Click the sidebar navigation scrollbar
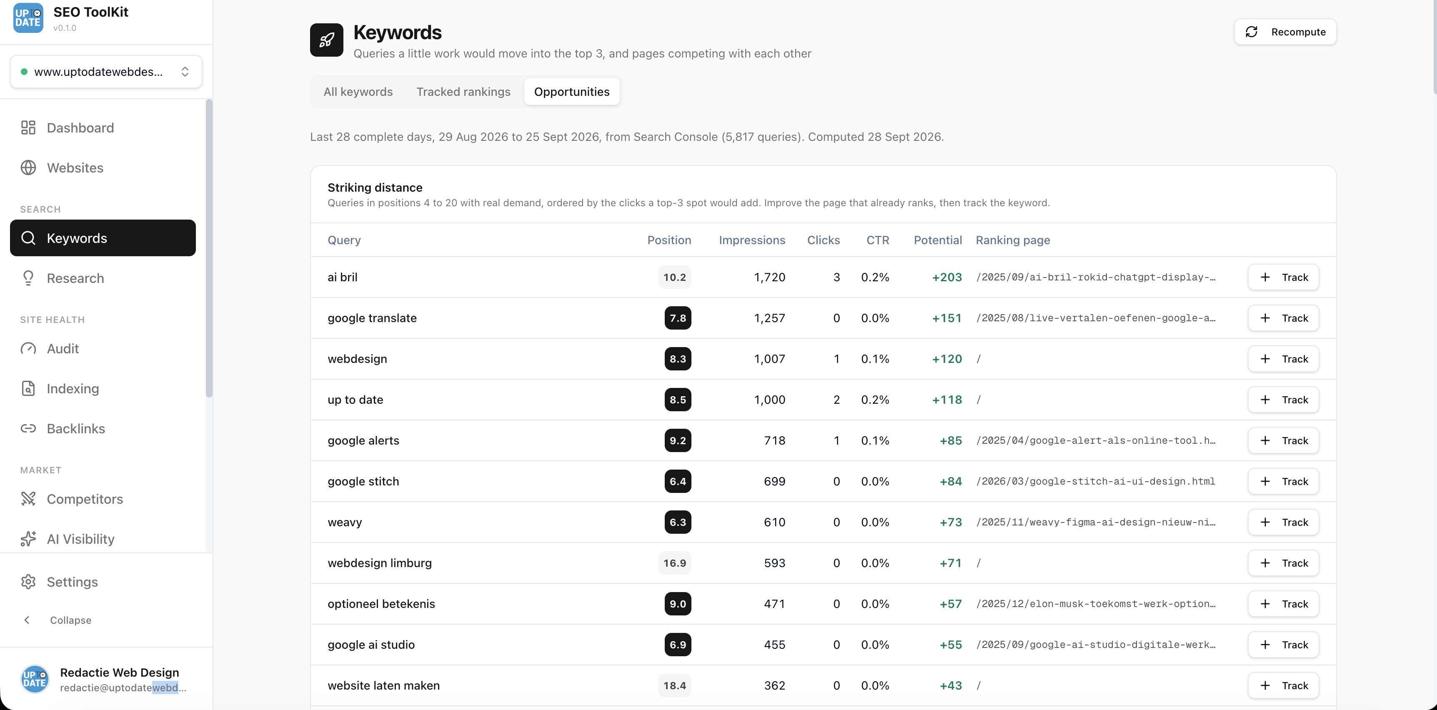Screen dimensions: 1437x710 pyautogui.click(x=209, y=248)
